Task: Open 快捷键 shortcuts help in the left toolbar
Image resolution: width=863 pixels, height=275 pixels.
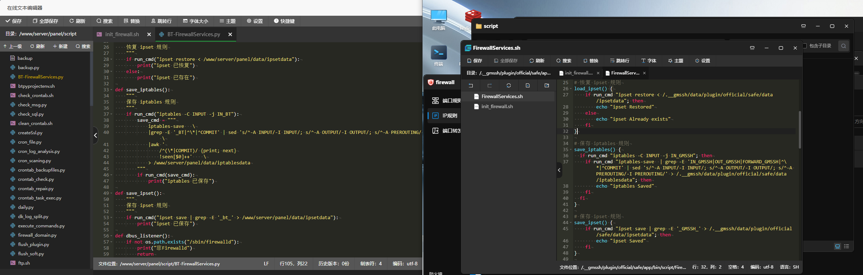Action: [284, 21]
